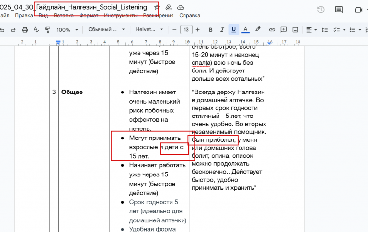
Task: Open the font dropdown Helvet...
Action: pyautogui.click(x=149, y=30)
